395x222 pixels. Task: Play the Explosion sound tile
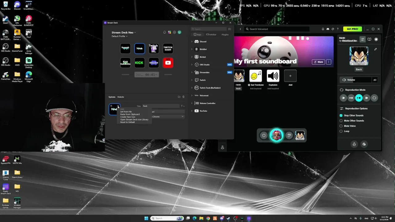click(273, 76)
